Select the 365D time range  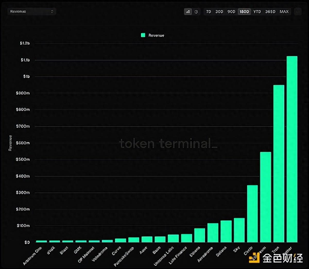(270, 12)
